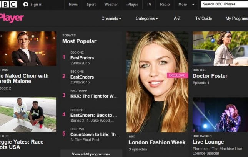Click '3. The Final Push' subtitle
The image size is (248, 157).
(x=85, y=140)
